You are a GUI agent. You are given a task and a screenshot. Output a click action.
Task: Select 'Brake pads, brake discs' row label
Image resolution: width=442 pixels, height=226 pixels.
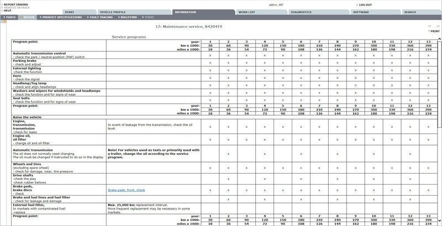[23, 188]
